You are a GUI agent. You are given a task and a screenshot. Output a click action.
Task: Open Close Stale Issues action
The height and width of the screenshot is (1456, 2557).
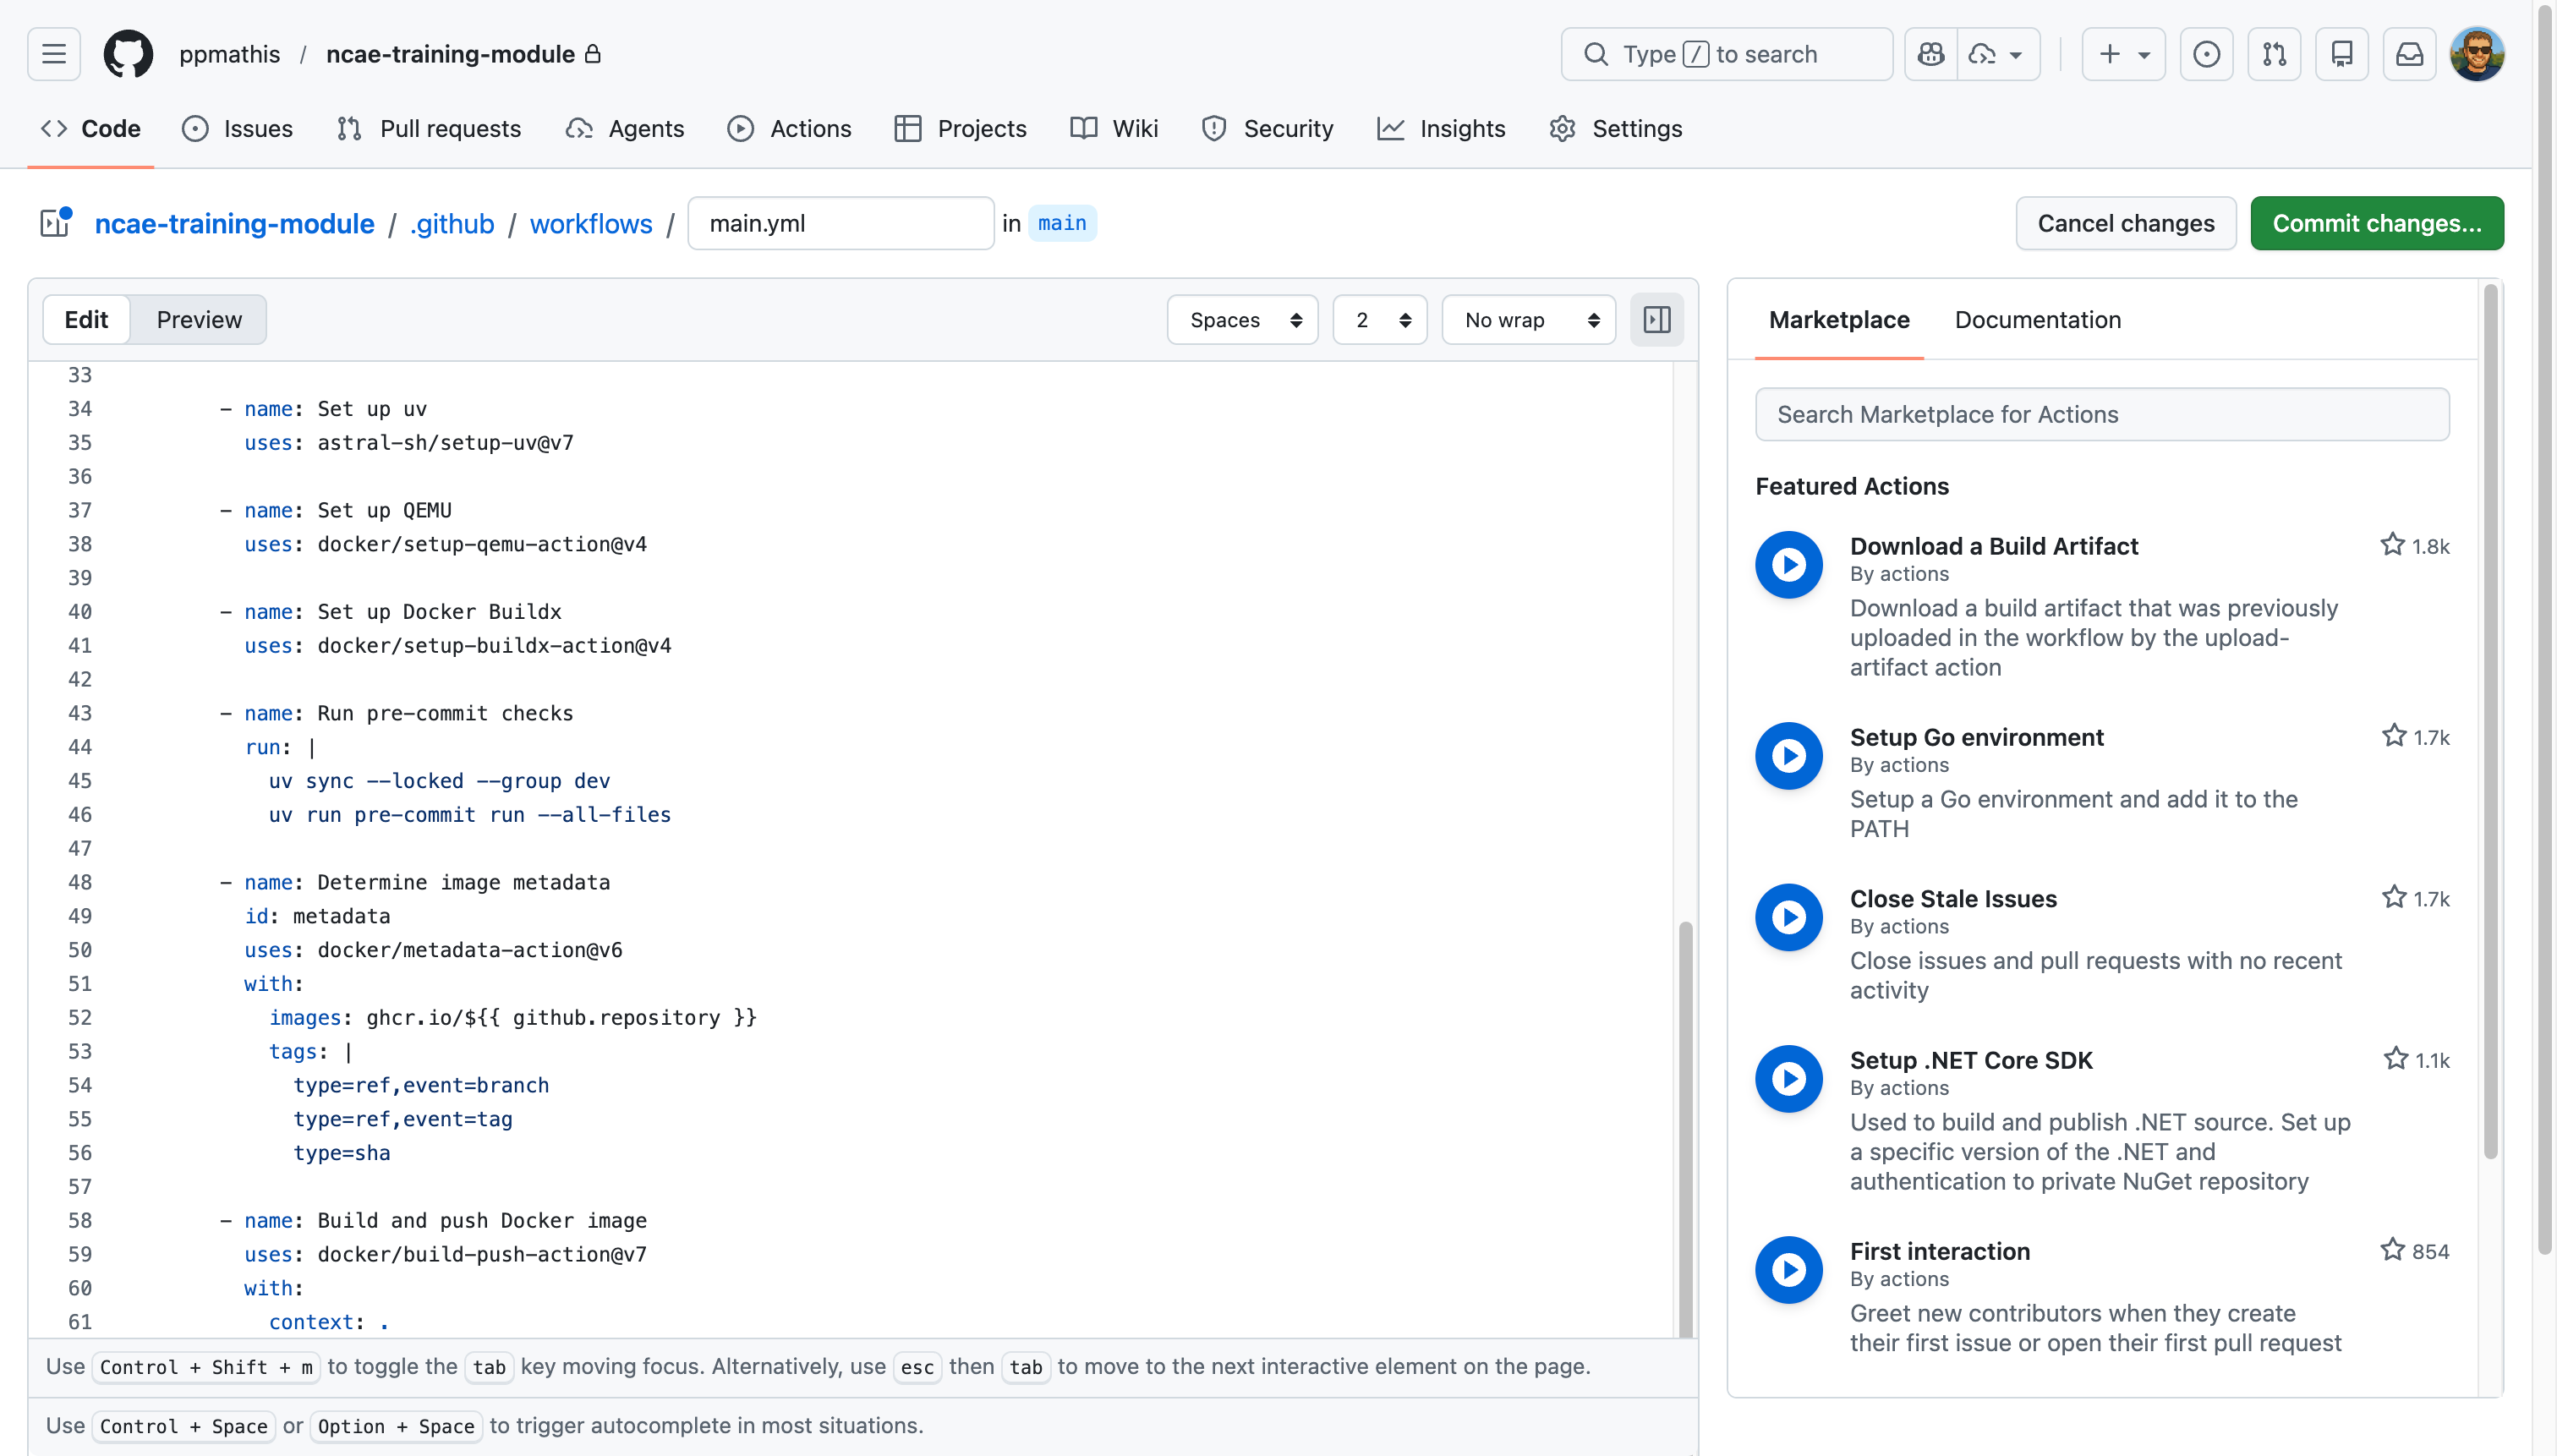[x=1953, y=899]
